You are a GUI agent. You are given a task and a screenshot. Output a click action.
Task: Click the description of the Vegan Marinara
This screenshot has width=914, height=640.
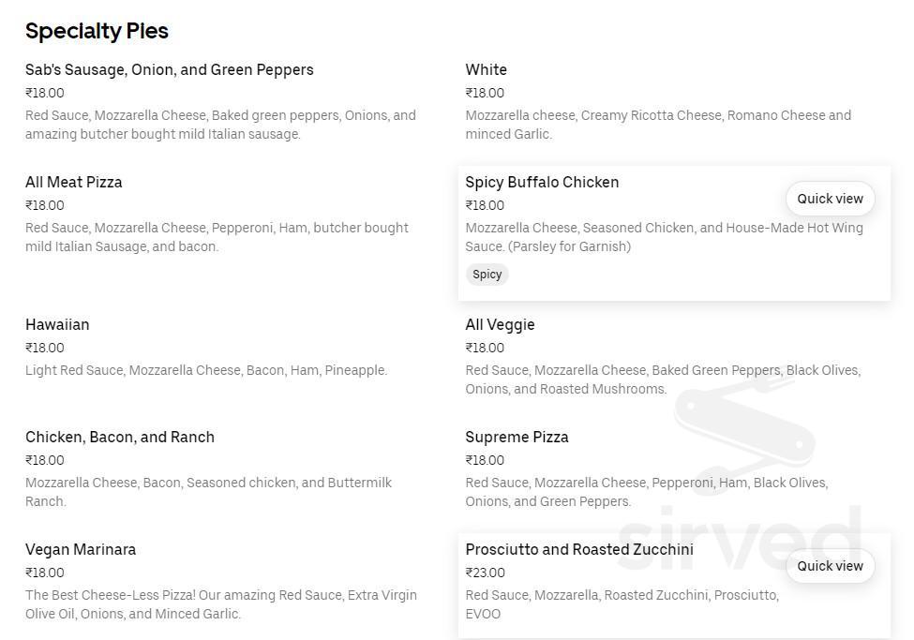222,604
